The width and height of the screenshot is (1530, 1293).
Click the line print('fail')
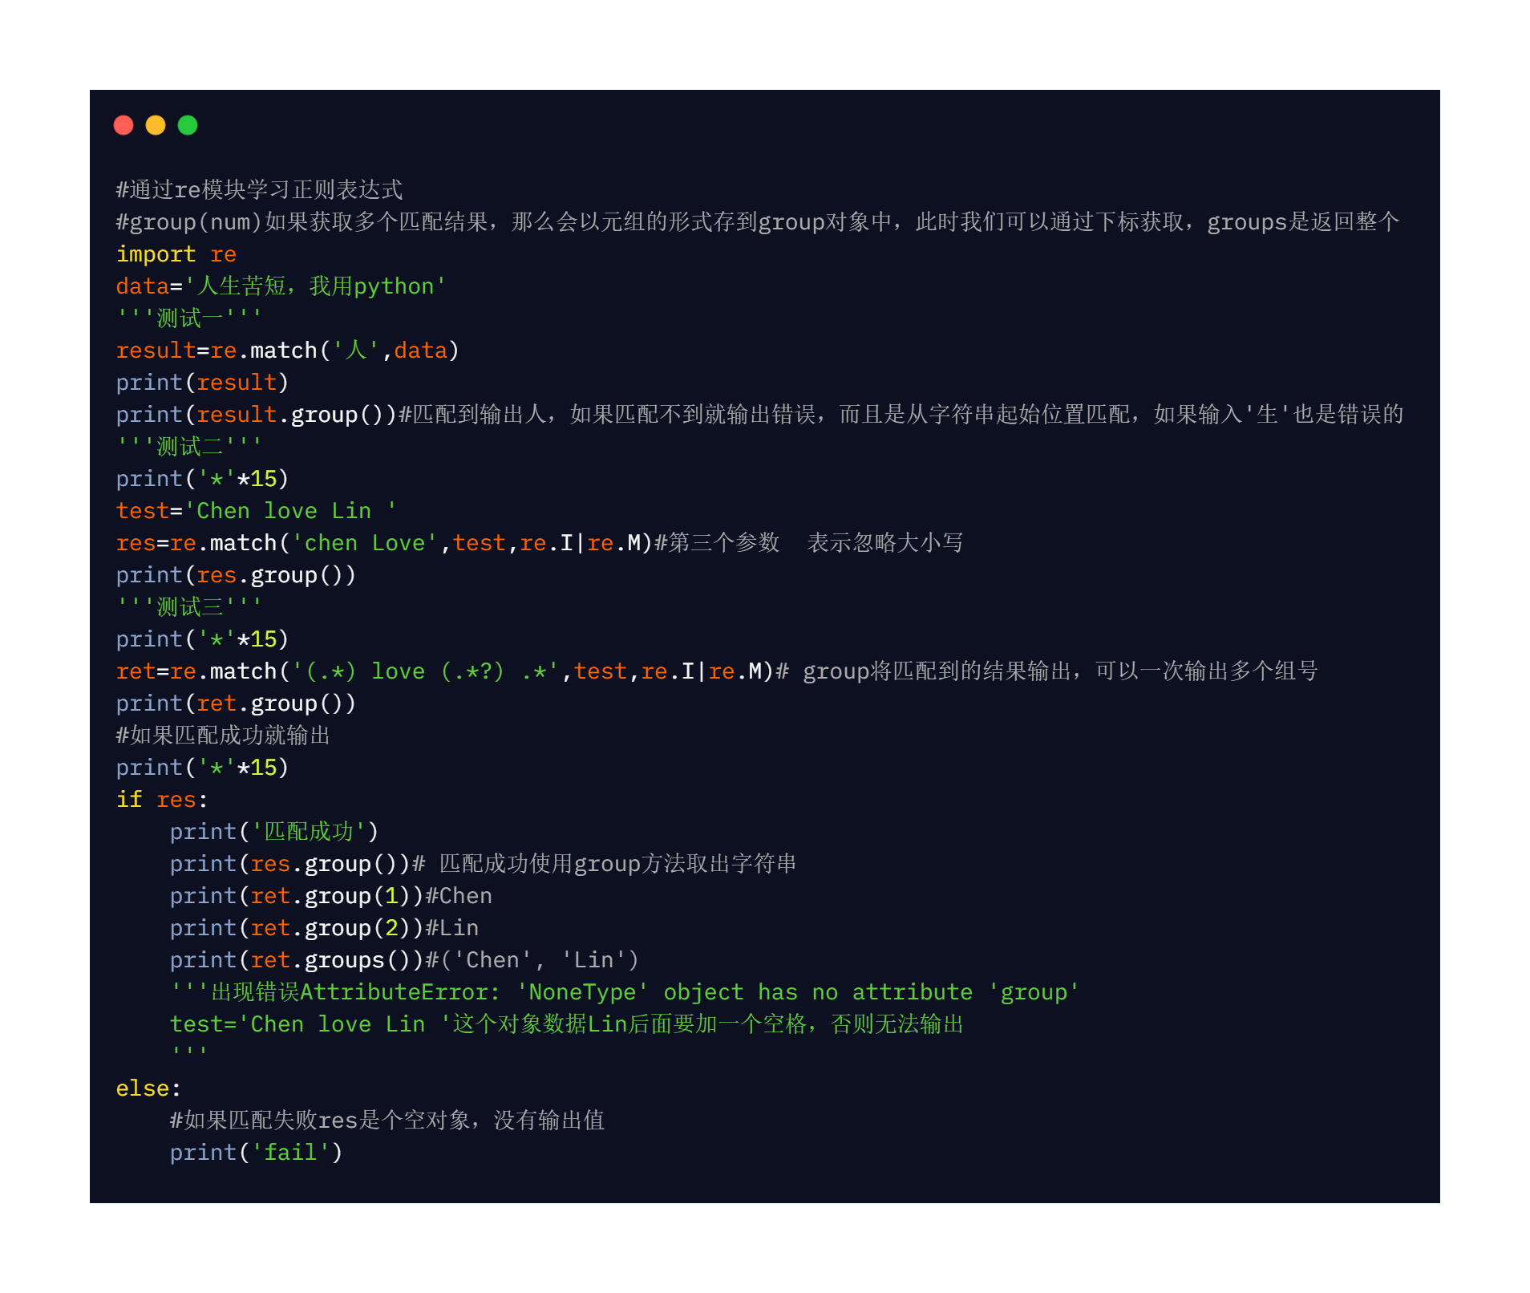pyautogui.click(x=257, y=1153)
